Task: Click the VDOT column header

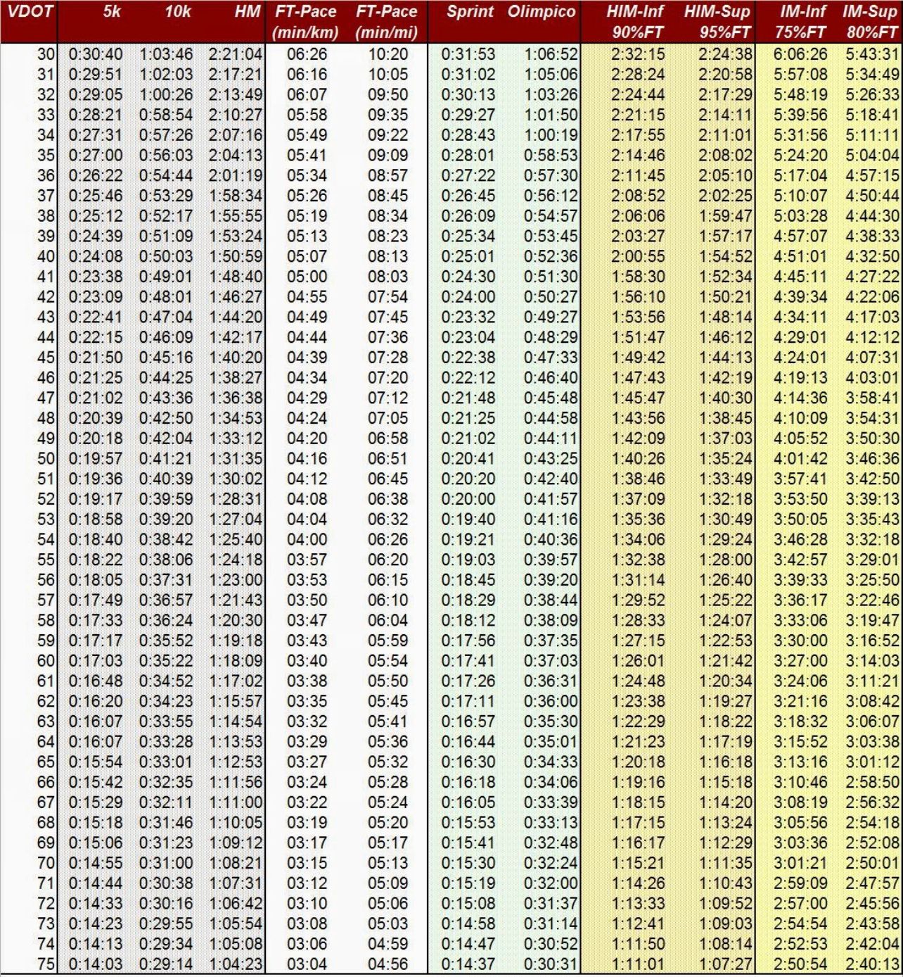Action: (x=30, y=12)
